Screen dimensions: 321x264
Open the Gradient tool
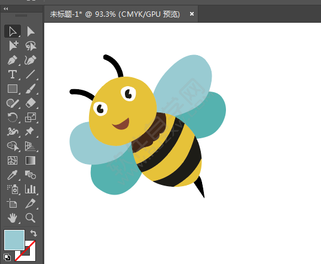click(x=30, y=160)
